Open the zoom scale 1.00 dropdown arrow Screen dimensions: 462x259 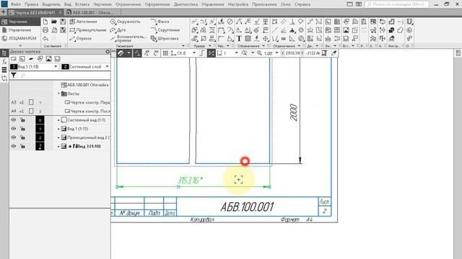[276, 53]
